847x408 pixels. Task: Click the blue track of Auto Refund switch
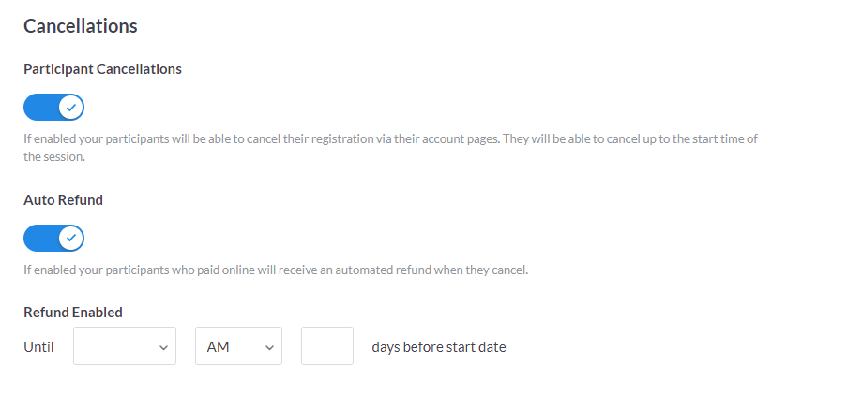(39, 239)
